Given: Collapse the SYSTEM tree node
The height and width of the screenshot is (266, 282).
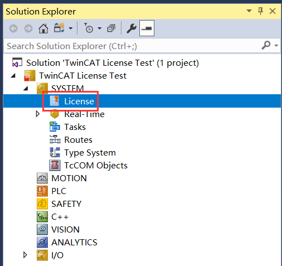Looking at the screenshot, I should (26, 88).
